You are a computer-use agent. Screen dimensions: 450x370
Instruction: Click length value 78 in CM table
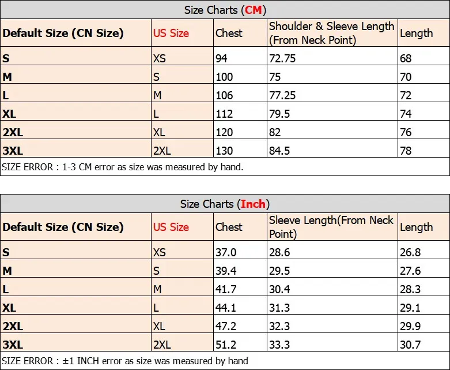tap(406, 151)
